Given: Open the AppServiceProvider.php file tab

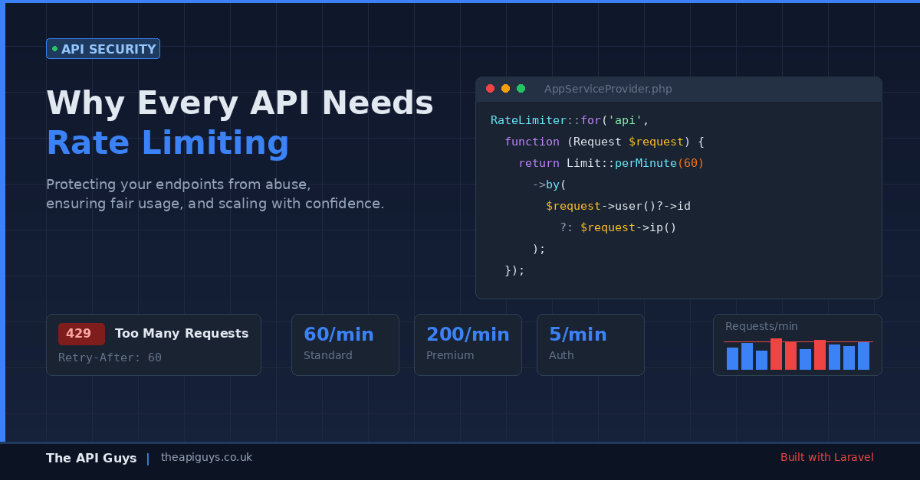Looking at the screenshot, I should tap(607, 89).
